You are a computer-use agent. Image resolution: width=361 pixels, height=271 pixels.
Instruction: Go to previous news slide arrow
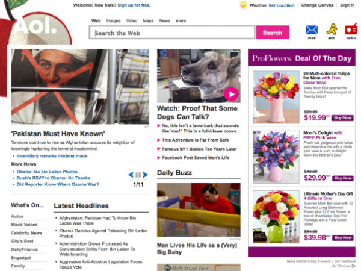pos(131,175)
